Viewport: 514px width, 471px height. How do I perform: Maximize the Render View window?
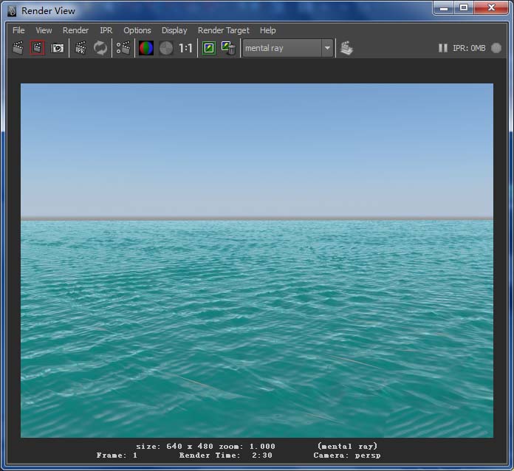(x=464, y=8)
